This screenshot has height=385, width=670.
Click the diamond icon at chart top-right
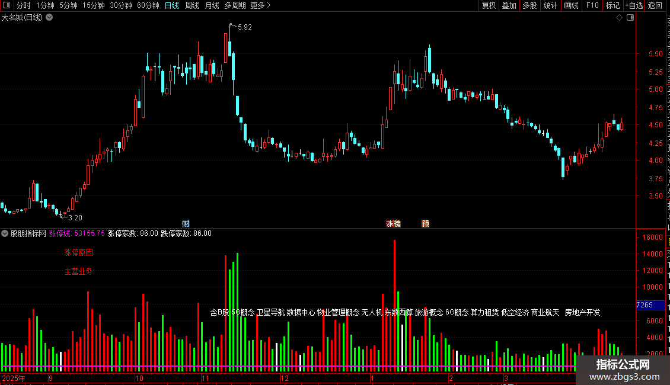[619, 18]
